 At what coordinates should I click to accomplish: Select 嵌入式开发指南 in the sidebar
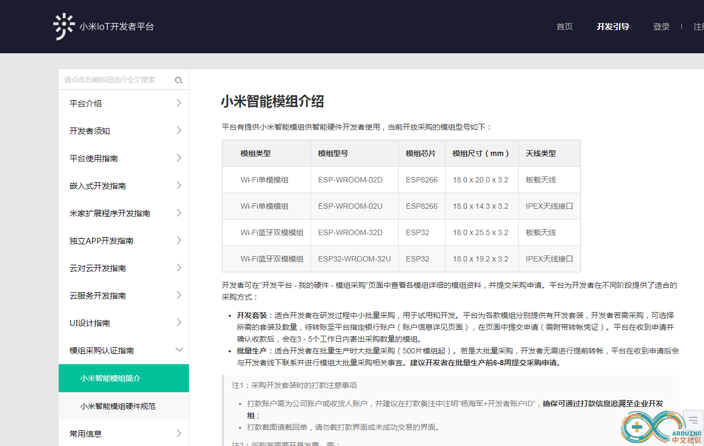click(x=98, y=186)
